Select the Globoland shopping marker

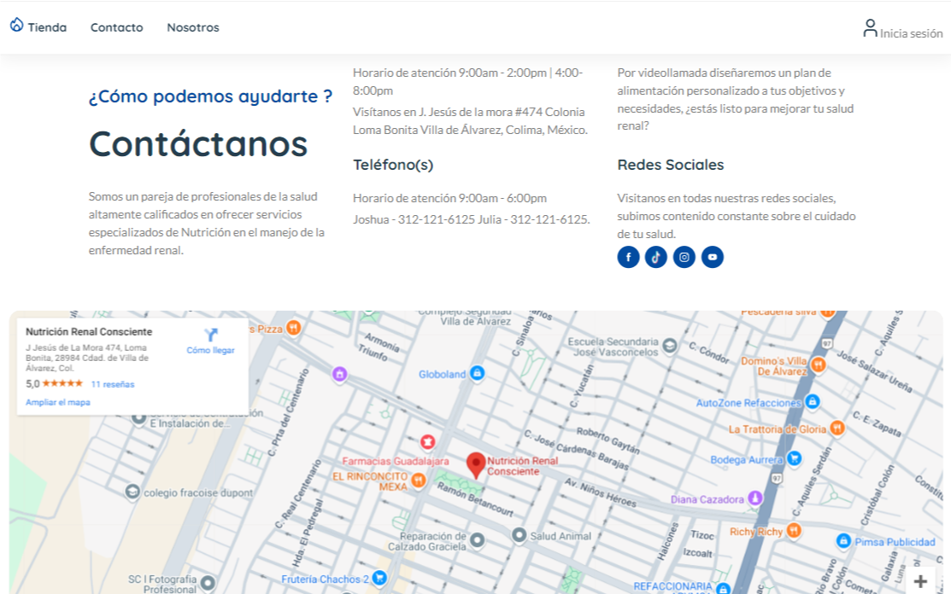point(478,373)
